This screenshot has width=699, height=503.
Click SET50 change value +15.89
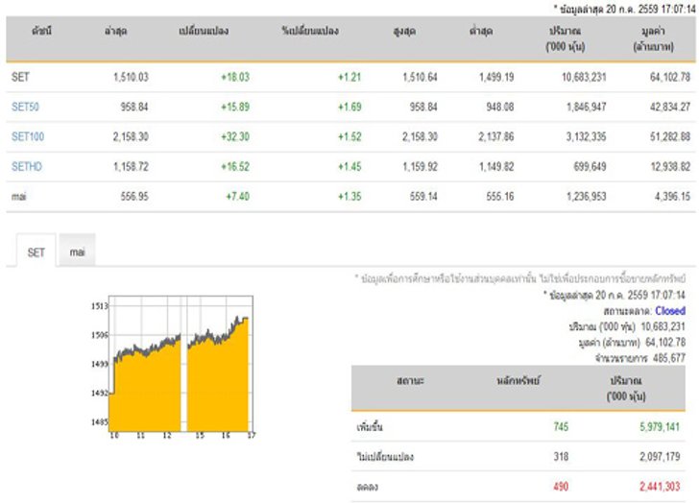coord(235,107)
